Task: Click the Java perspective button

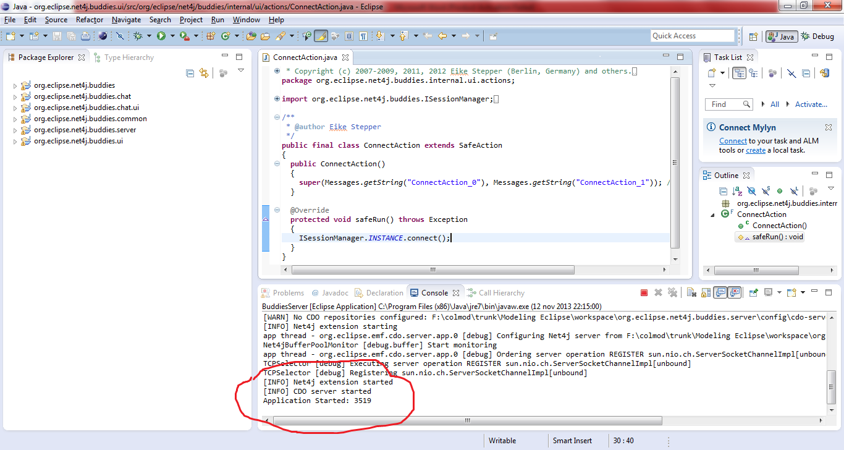Action: click(782, 36)
